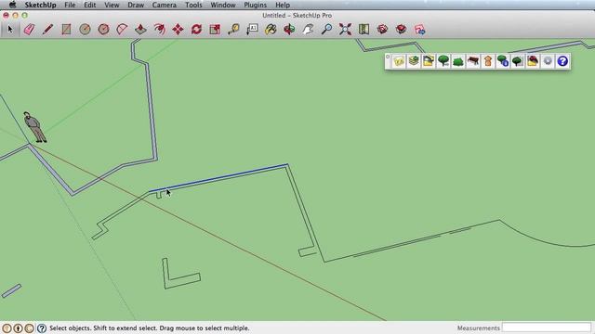Click the third circular status bar icon
This screenshot has width=595, height=334.
point(30,328)
